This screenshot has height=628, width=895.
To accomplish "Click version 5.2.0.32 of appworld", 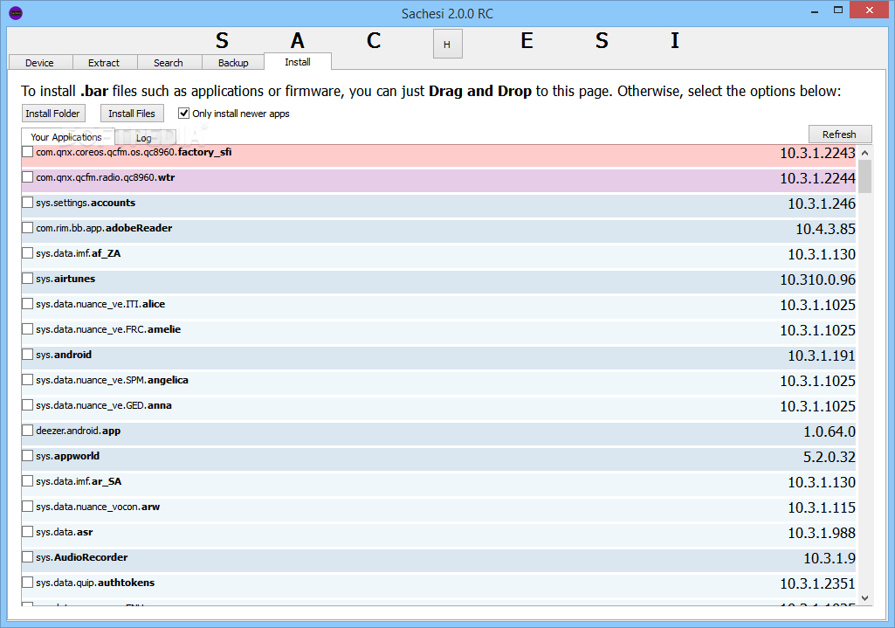I will pos(830,457).
